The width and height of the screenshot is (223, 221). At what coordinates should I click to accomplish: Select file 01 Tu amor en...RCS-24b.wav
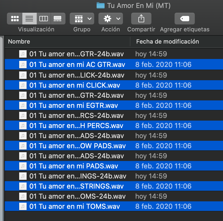(114, 115)
